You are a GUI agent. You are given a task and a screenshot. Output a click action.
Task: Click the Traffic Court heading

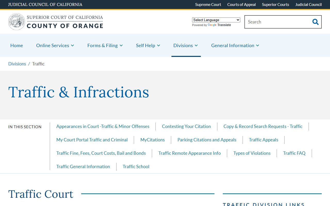click(x=41, y=194)
